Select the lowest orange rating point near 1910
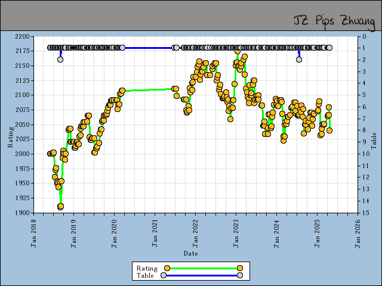Screen dimensions: 382x286 click(x=61, y=207)
